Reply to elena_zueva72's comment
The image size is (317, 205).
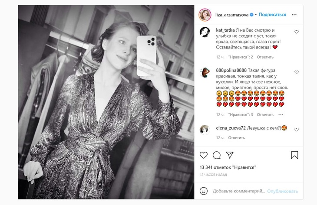[236, 138]
